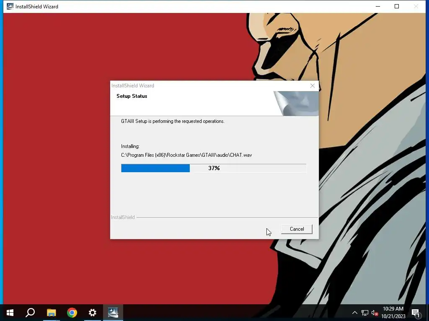Show hidden system tray icons

coord(354,313)
